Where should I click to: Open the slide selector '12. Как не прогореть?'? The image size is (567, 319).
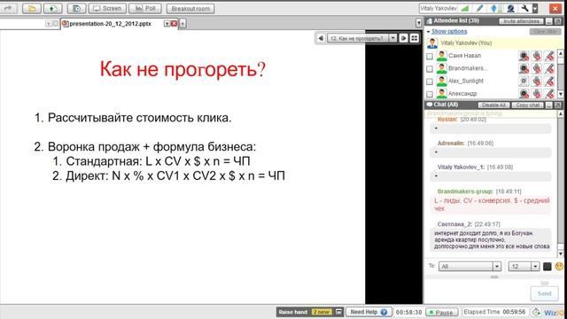coord(361,38)
